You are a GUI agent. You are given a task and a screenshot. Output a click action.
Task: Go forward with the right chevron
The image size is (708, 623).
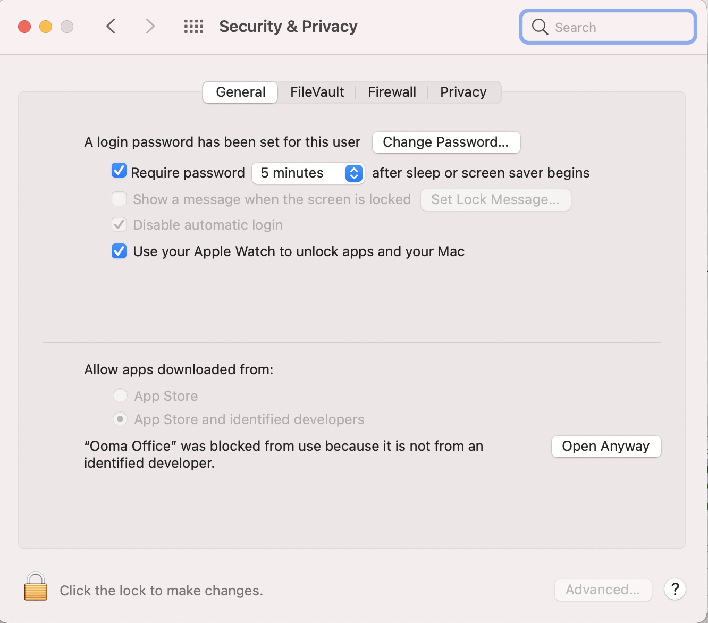pyautogui.click(x=150, y=26)
